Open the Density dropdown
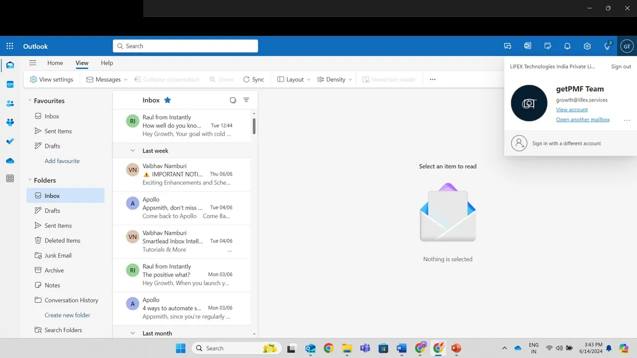 334,80
